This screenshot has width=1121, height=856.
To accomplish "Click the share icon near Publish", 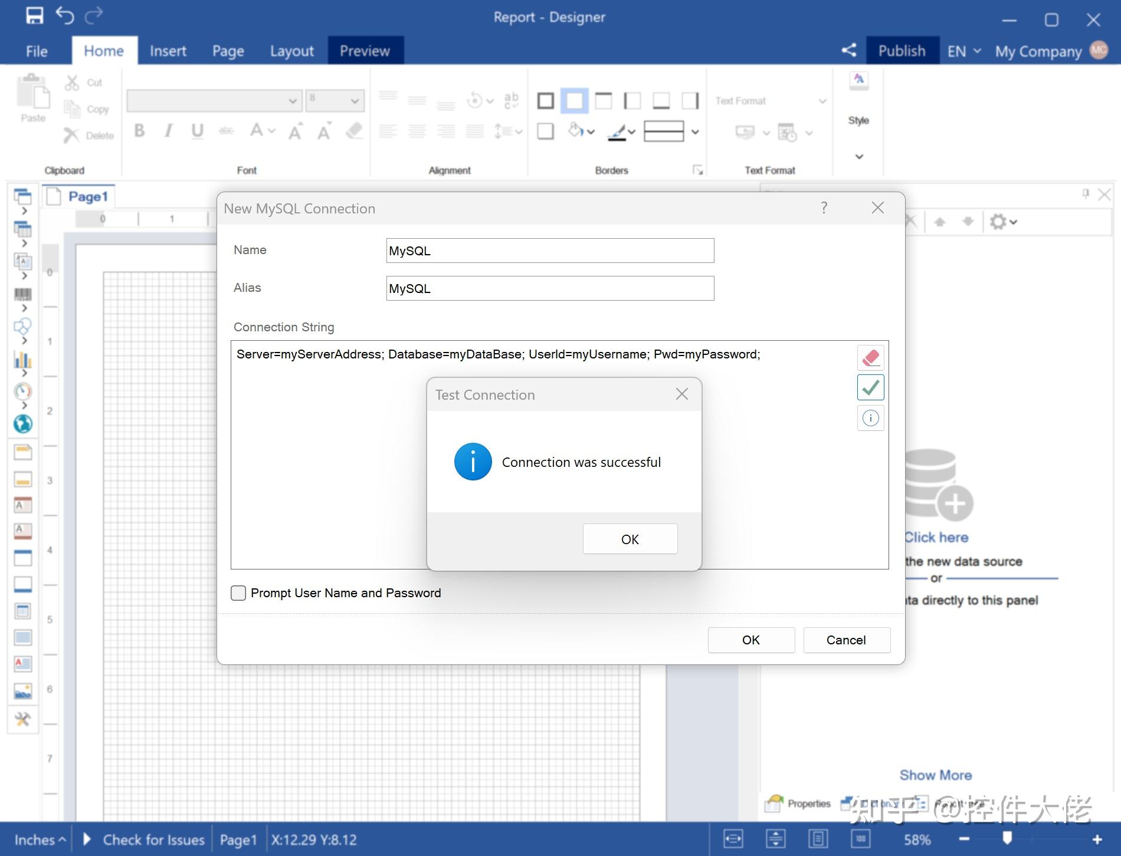I will (848, 51).
